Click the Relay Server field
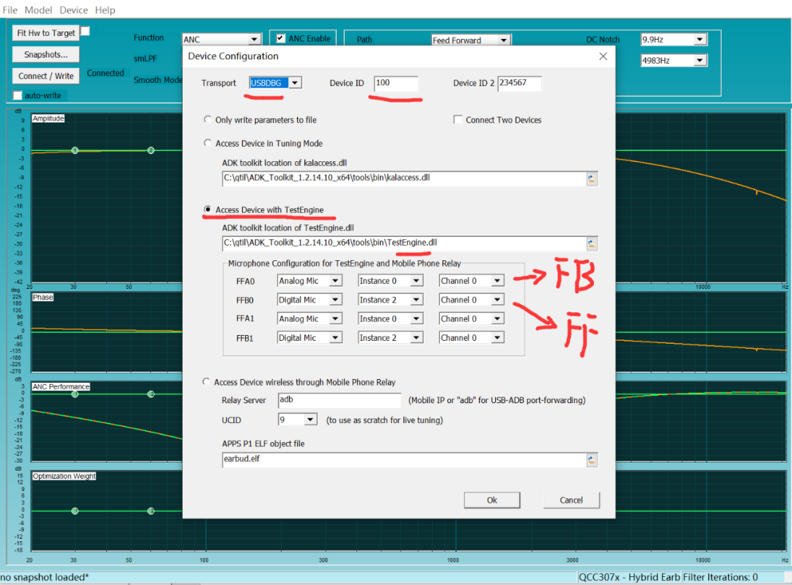Viewport: 792px width, 585px height. coord(340,400)
